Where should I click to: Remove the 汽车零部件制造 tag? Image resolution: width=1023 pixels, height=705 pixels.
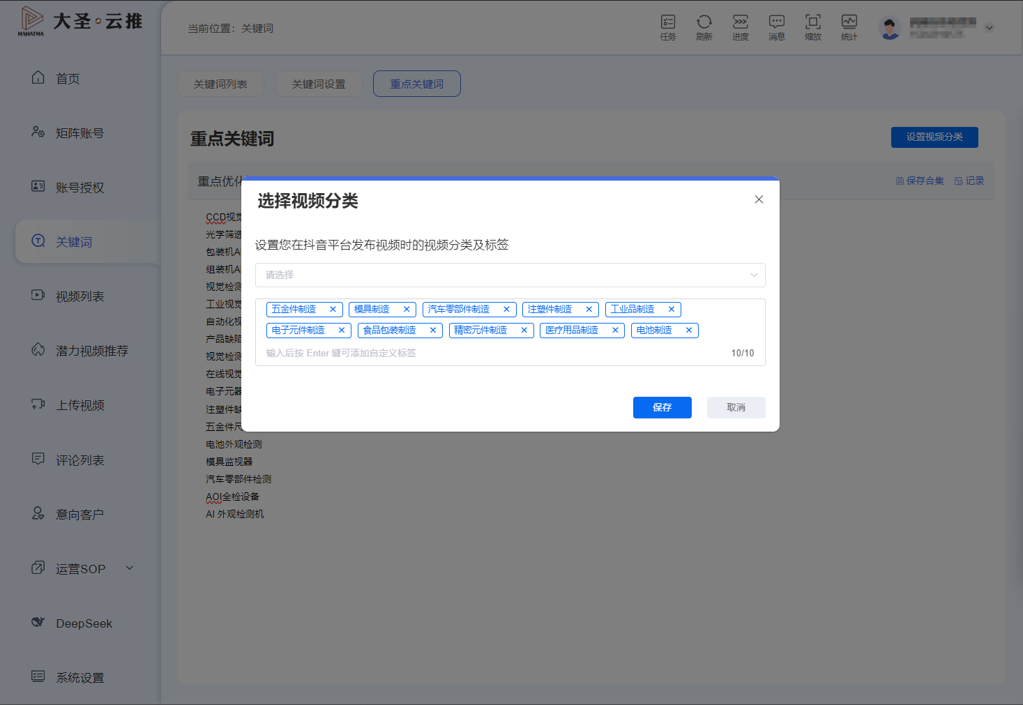pos(506,310)
